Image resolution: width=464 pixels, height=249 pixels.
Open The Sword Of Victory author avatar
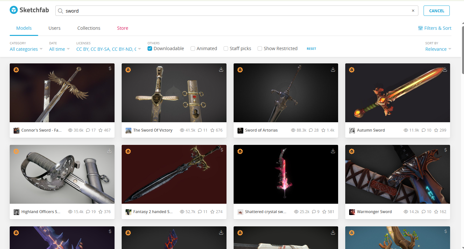coord(128,130)
